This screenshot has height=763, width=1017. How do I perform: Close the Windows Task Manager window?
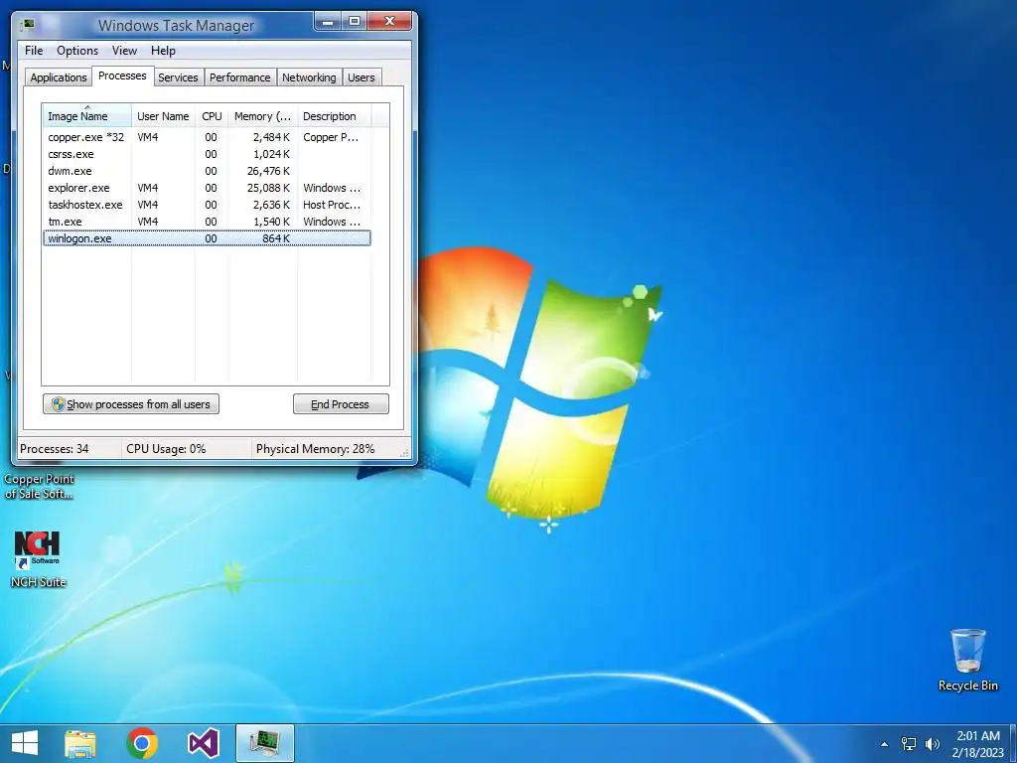point(389,22)
